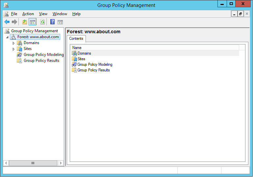Select the Sites row in Contents list
This screenshot has width=253, height=177.
[x=155, y=59]
